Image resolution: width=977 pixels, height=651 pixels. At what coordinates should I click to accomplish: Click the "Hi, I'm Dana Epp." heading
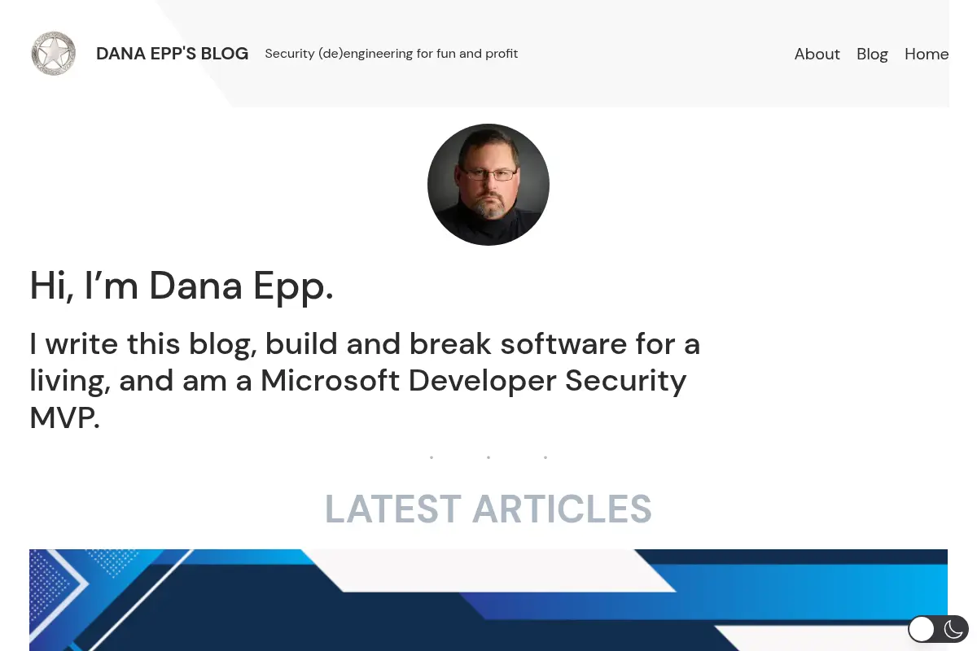click(x=182, y=286)
